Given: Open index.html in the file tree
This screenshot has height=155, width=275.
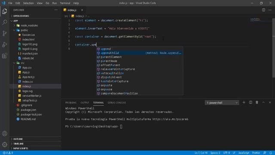Looking at the screenshot, I should point(28,40).
